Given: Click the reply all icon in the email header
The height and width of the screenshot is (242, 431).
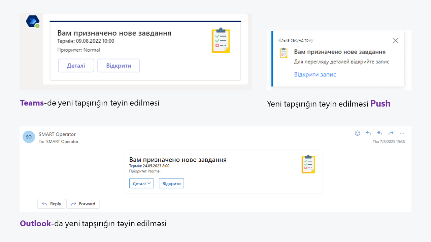Looking at the screenshot, I should [380, 133].
